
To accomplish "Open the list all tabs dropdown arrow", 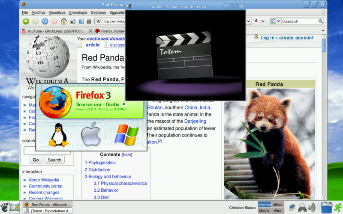I will point(323,30).
